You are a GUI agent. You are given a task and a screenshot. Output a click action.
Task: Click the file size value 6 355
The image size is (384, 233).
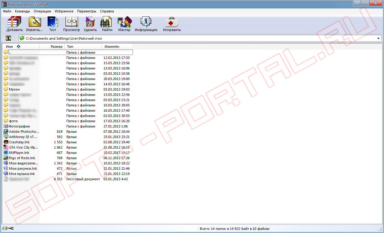click(58, 179)
